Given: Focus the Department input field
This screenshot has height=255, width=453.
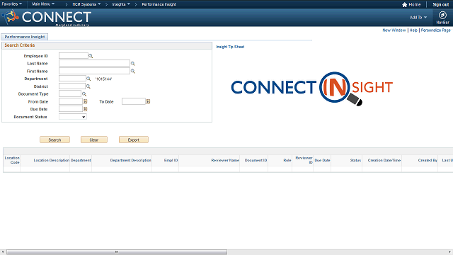Looking at the screenshot, I should coord(72,79).
